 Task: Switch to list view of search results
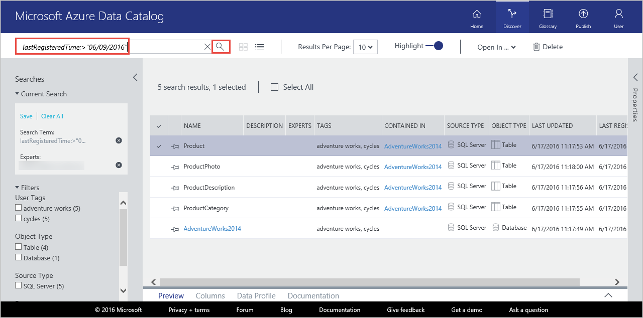(x=260, y=47)
